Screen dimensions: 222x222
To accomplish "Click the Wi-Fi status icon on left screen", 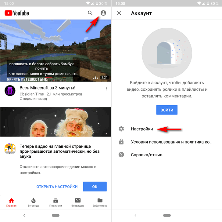I will click(88, 3).
